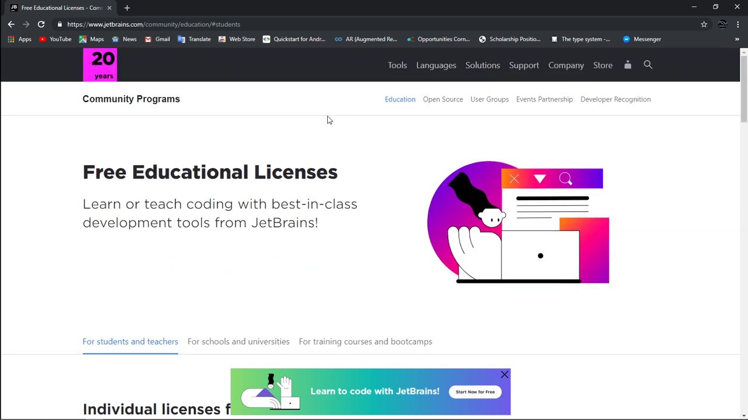Viewport: 748px width, 420px height.
Task: Open the account person icon in header
Action: tap(628, 65)
